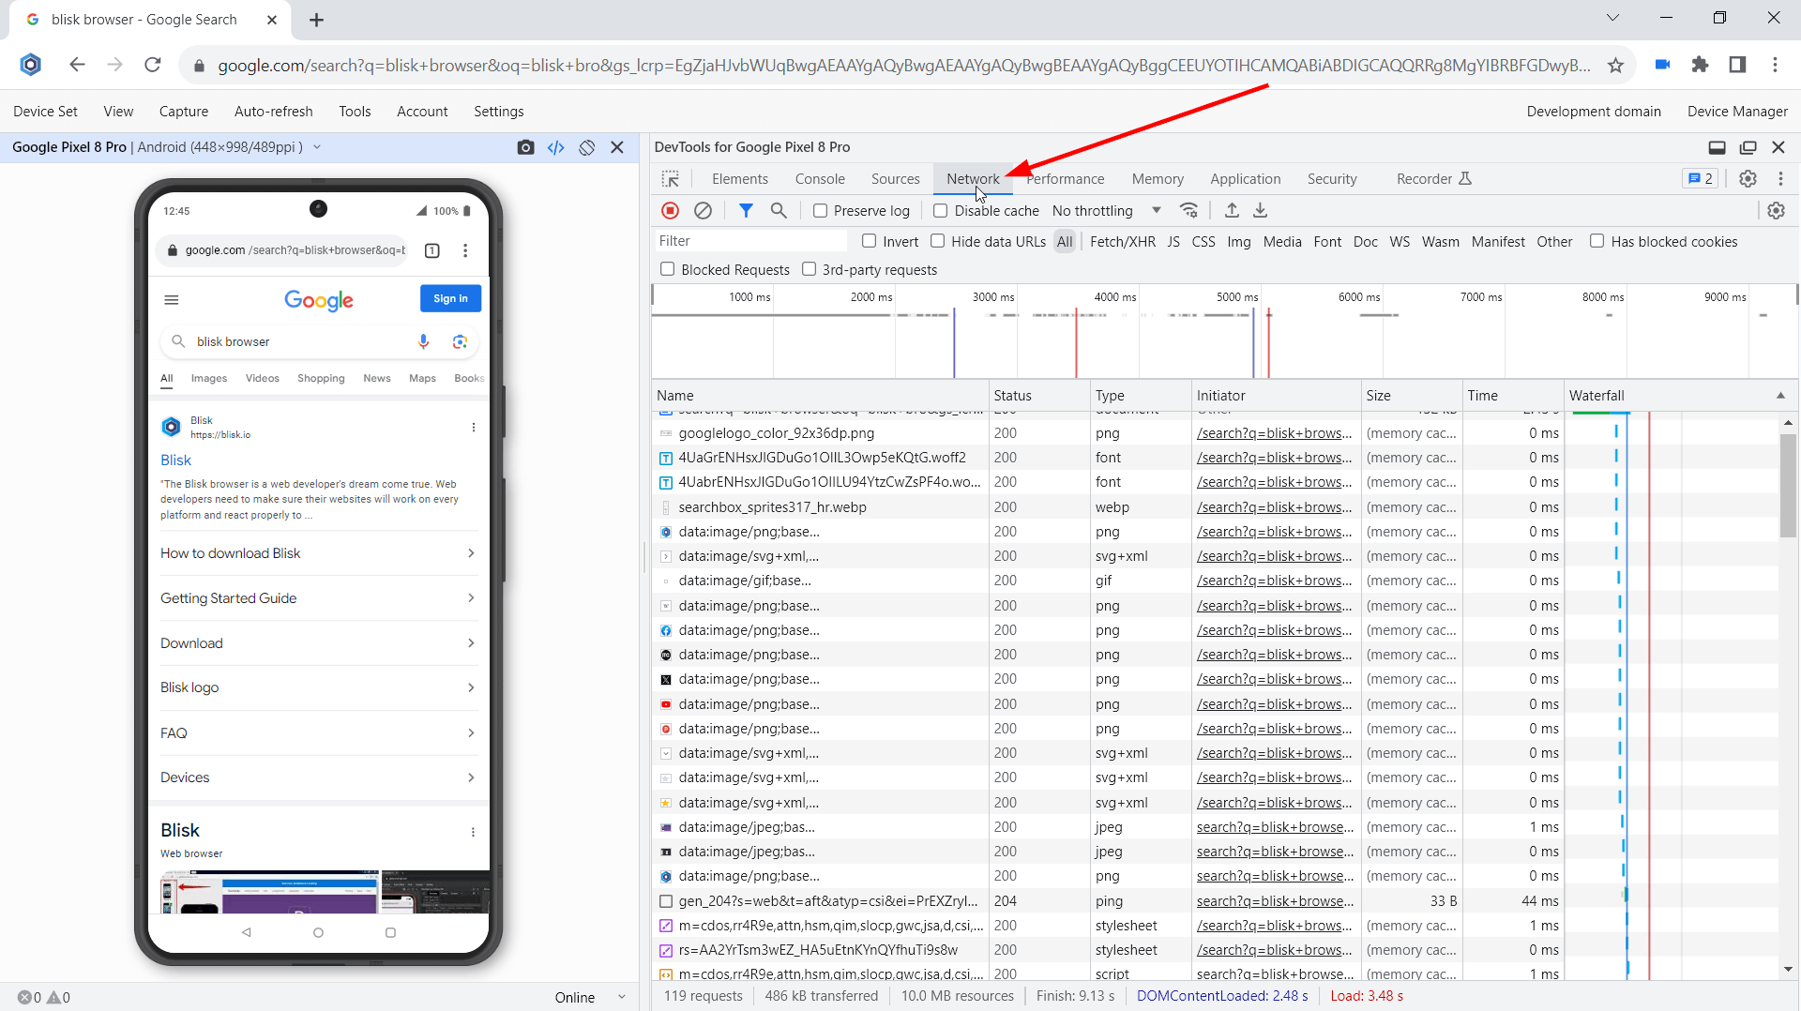Image resolution: width=1801 pixels, height=1011 pixels.
Task: Open DevTools main settings gear
Action: (x=1748, y=179)
